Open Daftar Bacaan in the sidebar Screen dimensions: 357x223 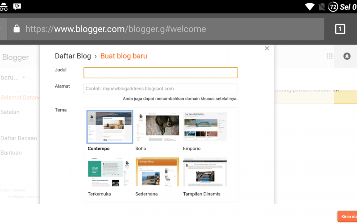[x=18, y=138]
